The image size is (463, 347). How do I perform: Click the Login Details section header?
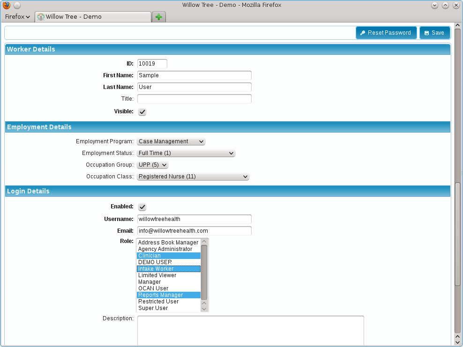pos(228,191)
